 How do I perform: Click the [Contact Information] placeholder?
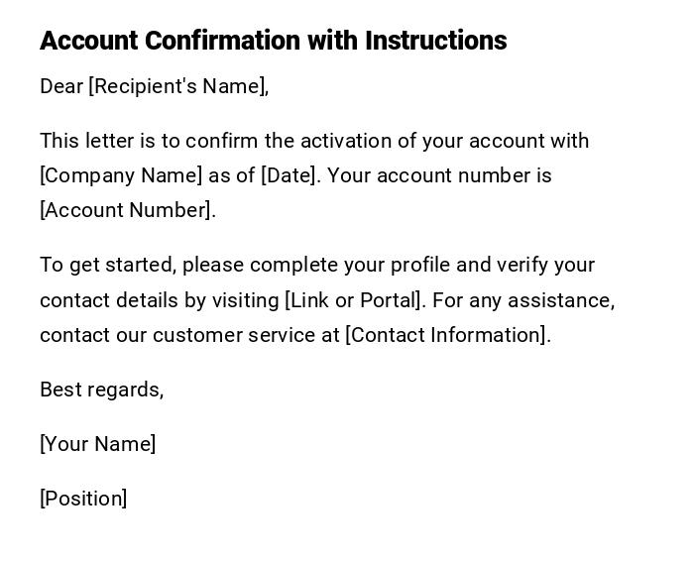click(446, 335)
